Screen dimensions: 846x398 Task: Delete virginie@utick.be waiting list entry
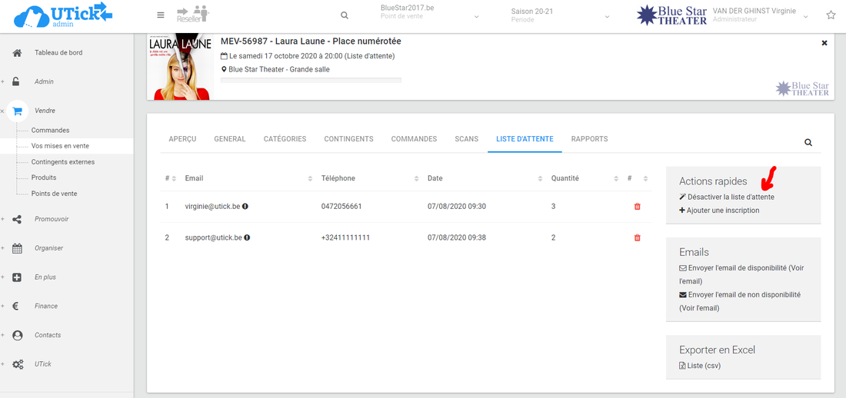click(x=637, y=207)
